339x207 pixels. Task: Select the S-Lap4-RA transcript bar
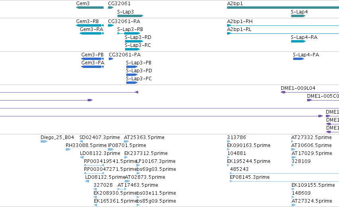tap(298, 41)
